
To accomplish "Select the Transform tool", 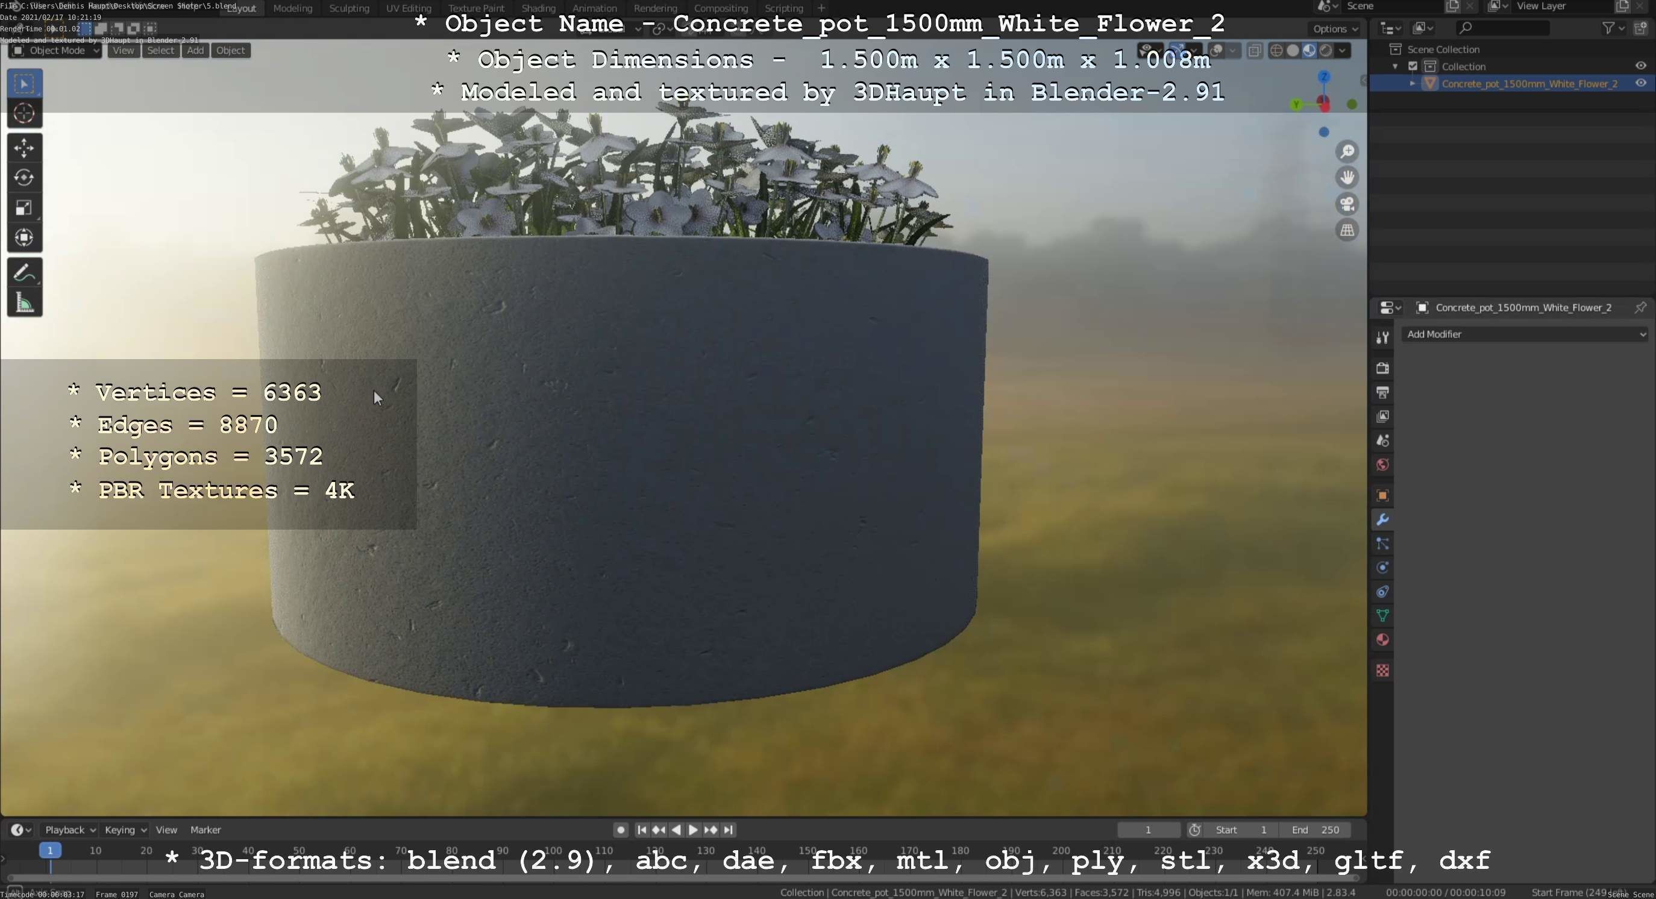I will (x=25, y=238).
